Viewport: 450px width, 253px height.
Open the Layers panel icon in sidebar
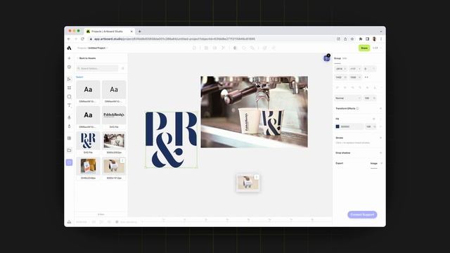[69, 67]
